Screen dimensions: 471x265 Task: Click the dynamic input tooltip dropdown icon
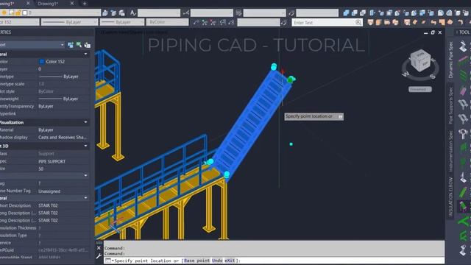[x=340, y=116]
